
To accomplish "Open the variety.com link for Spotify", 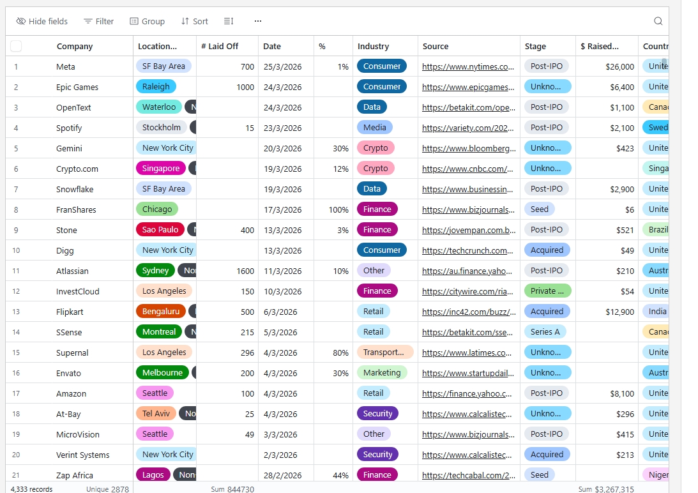I will [x=468, y=128].
